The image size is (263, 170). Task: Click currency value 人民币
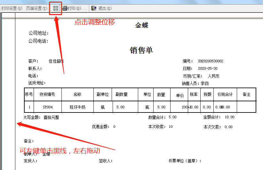click(213, 76)
